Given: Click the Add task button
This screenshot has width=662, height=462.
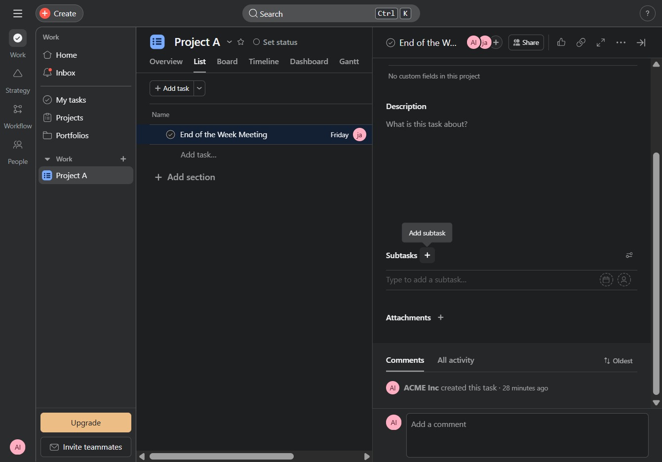Looking at the screenshot, I should click(172, 88).
